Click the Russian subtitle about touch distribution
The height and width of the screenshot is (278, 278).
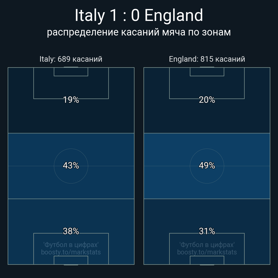(139, 32)
